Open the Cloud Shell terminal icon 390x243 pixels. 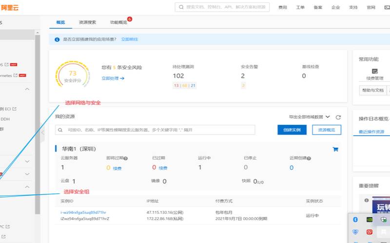coord(387,7)
